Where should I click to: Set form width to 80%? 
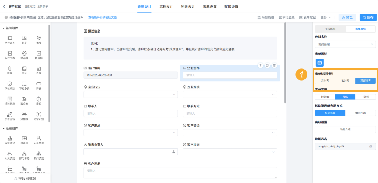pos(345,97)
